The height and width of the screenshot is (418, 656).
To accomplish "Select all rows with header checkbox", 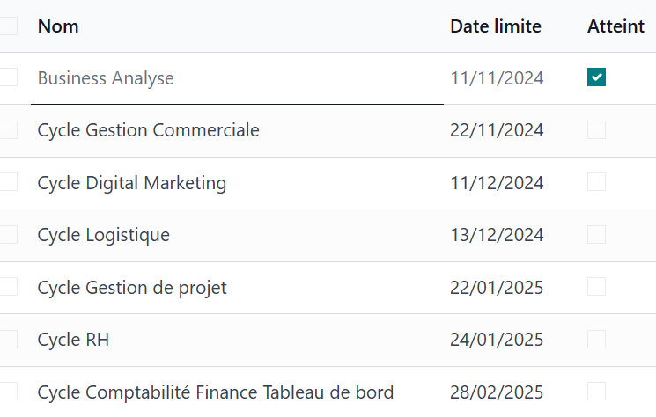I will tap(8, 26).
